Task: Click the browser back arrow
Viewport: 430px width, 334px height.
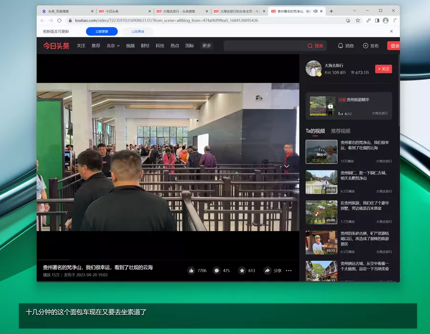Action: 43,20
